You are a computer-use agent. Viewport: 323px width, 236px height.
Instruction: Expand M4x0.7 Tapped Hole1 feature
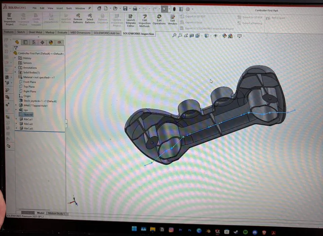pos(16,105)
